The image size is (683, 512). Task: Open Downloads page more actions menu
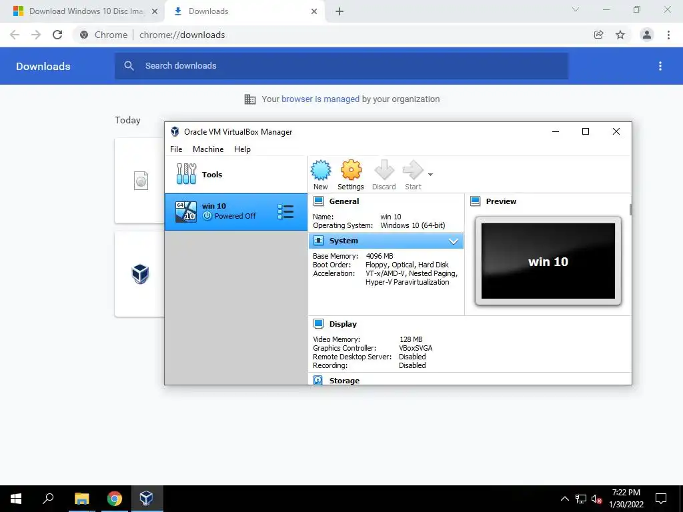[x=660, y=66]
